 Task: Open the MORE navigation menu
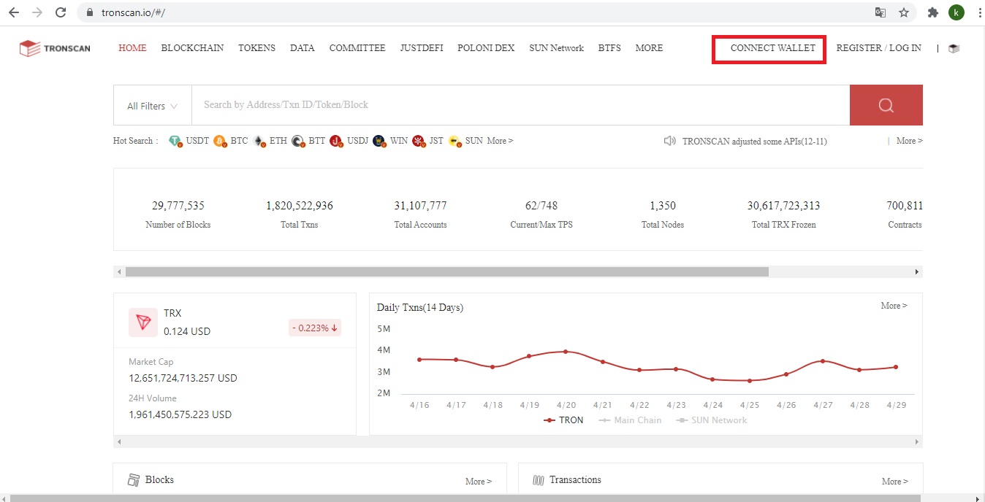(x=649, y=48)
